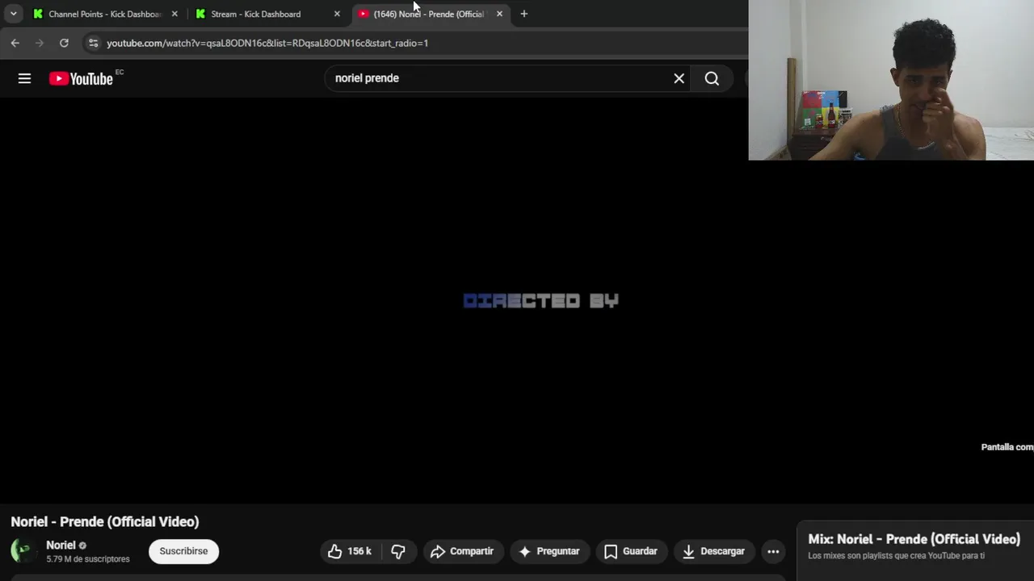
Task: Close the YouTube Noriel Prende tab
Action: tap(499, 14)
